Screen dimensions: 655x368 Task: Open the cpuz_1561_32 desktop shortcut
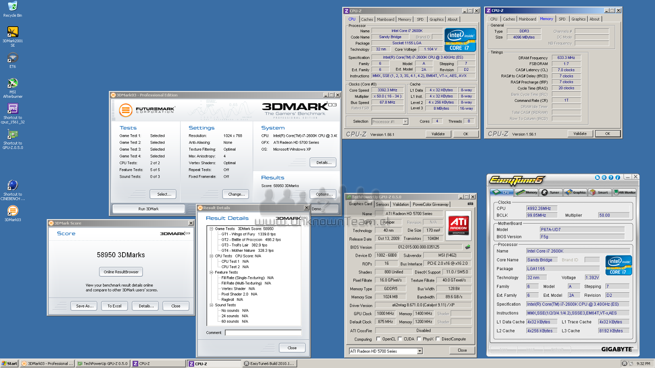coord(13,113)
